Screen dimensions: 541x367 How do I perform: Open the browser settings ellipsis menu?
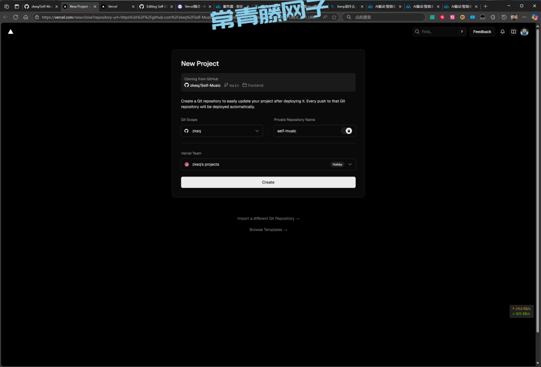point(524,17)
